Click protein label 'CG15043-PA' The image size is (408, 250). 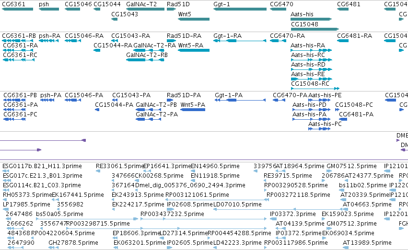[x=131, y=95]
